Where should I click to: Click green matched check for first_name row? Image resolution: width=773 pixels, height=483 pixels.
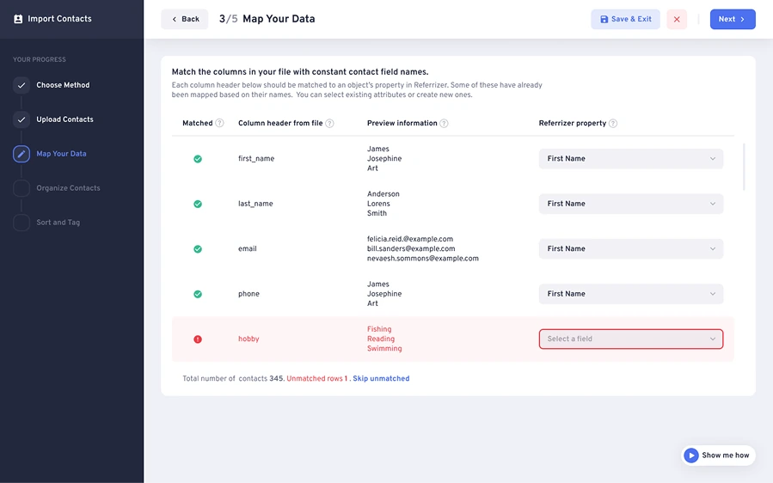[x=198, y=159]
